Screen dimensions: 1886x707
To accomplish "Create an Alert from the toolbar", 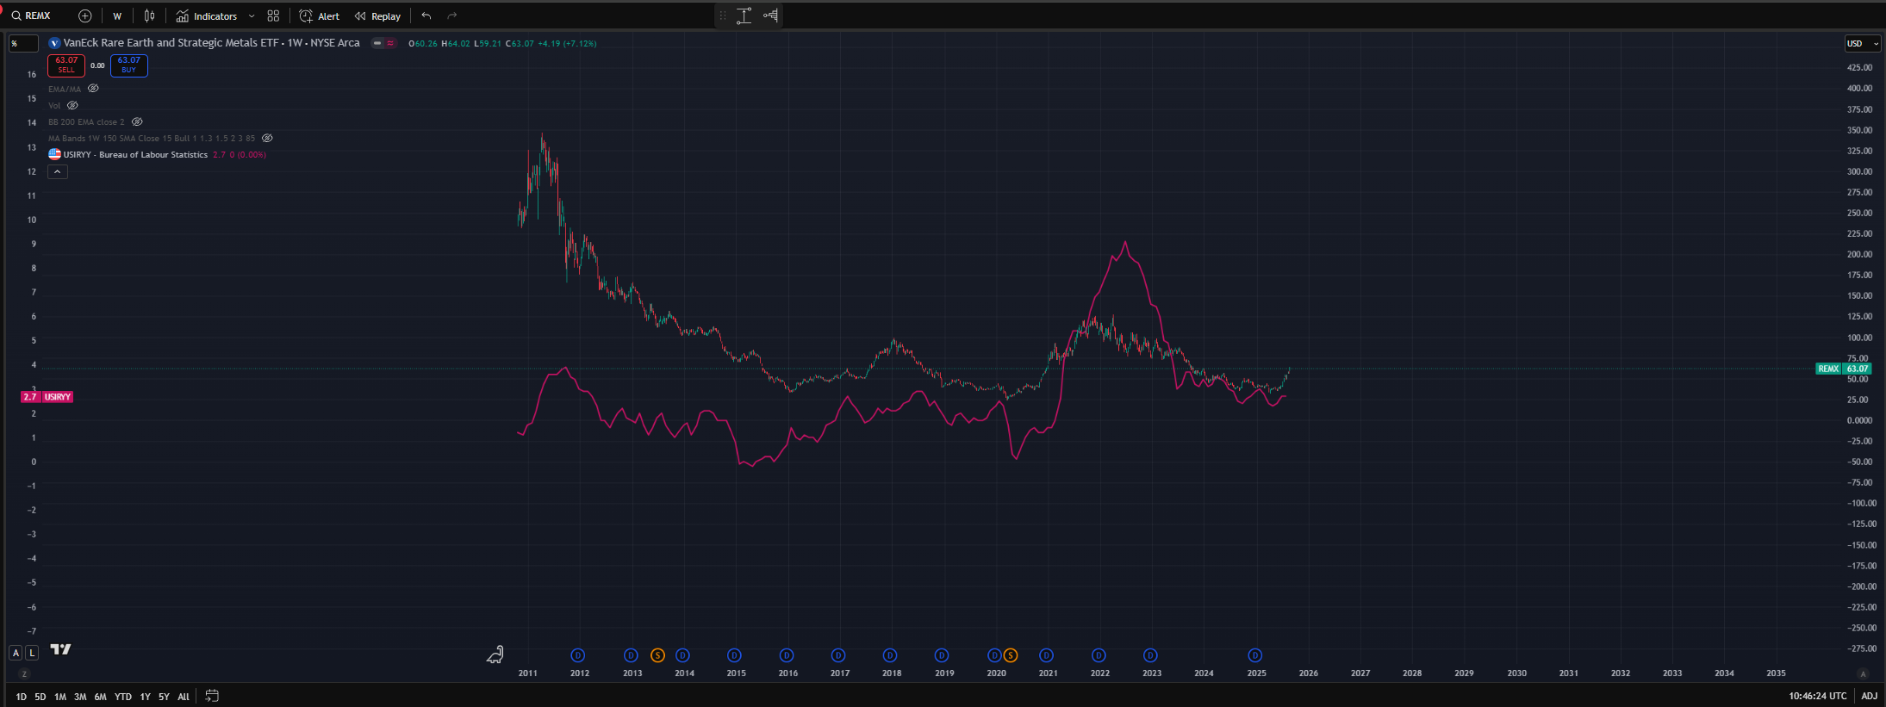I will [x=320, y=16].
